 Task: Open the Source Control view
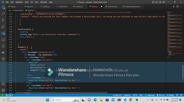[x=3, y=20]
